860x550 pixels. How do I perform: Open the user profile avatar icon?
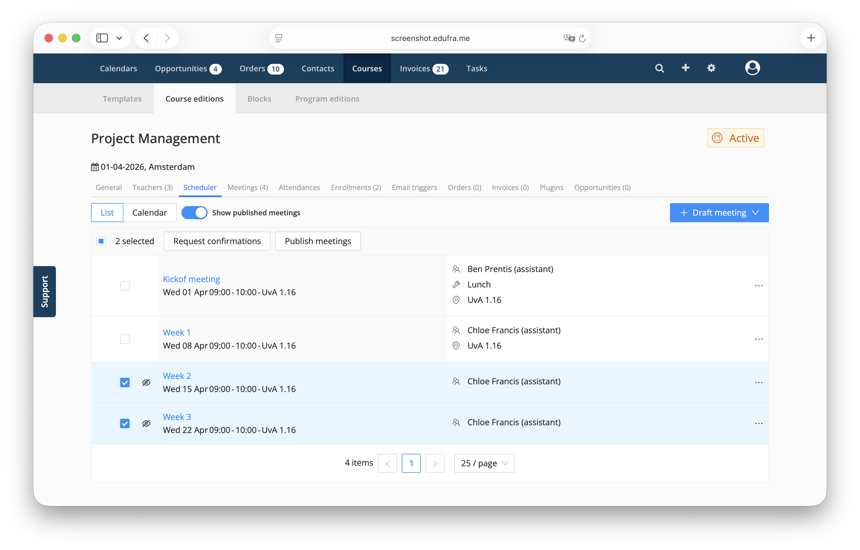coord(752,68)
